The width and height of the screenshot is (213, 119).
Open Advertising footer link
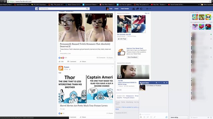[x=129, y=102]
